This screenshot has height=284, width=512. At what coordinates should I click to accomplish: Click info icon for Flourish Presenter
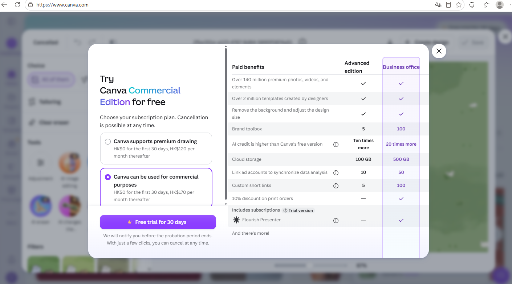pos(336,220)
